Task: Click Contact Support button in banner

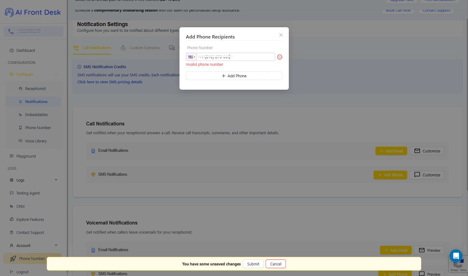Action: [x=436, y=10]
